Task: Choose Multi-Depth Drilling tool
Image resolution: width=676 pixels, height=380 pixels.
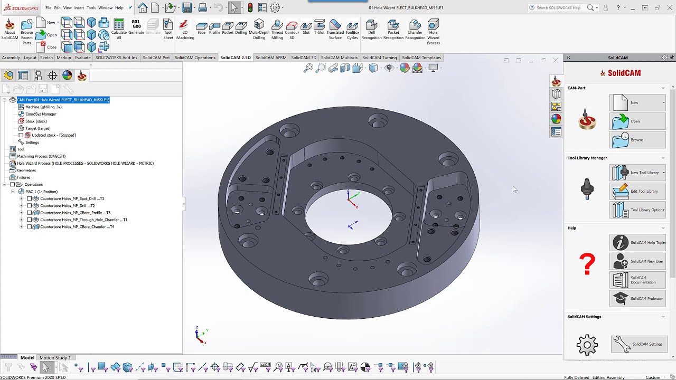Action: pos(259,30)
